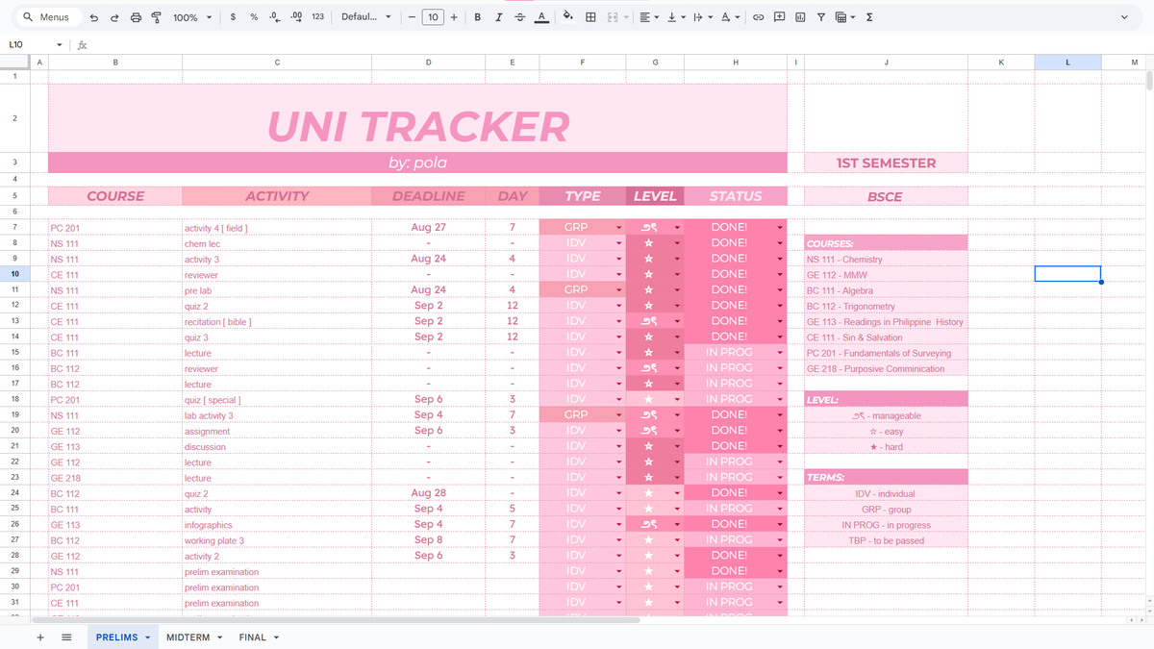The image size is (1154, 649).
Task: Click the Undo icon
Action: click(x=93, y=17)
